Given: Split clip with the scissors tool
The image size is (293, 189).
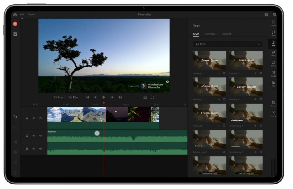Looking at the screenshot, I should tap(15, 142).
